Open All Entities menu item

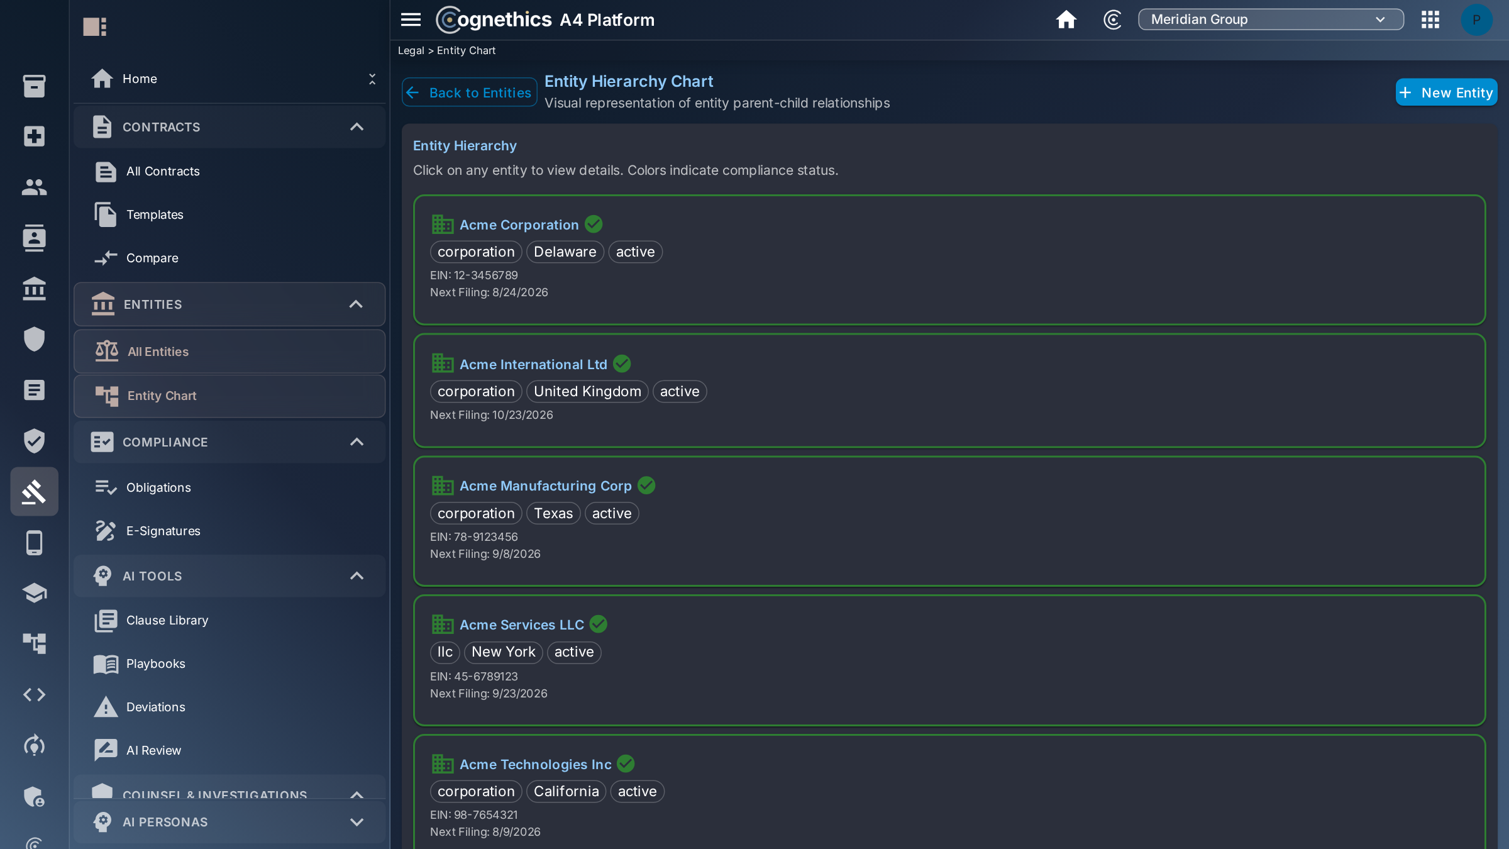tap(229, 352)
